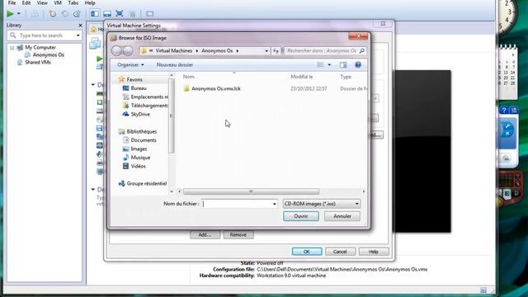Go forward in the ISO browse dialog
Screen dimensions: 528x297
(x=128, y=51)
